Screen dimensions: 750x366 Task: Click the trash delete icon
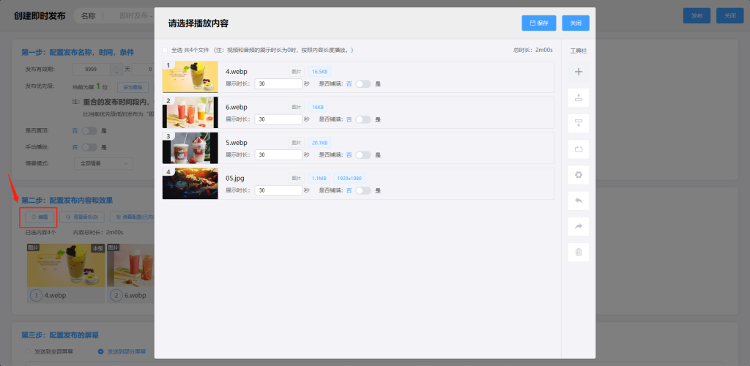click(579, 253)
